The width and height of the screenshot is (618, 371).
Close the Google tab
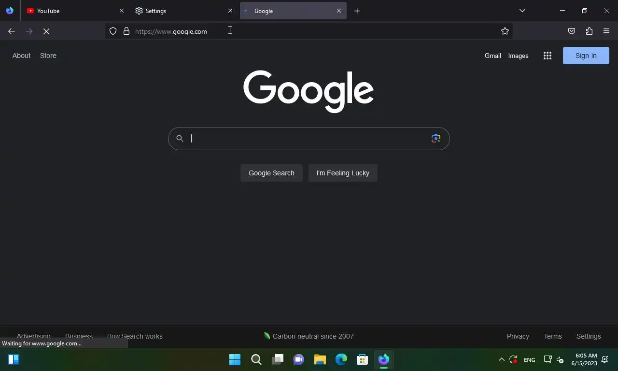pyautogui.click(x=339, y=11)
